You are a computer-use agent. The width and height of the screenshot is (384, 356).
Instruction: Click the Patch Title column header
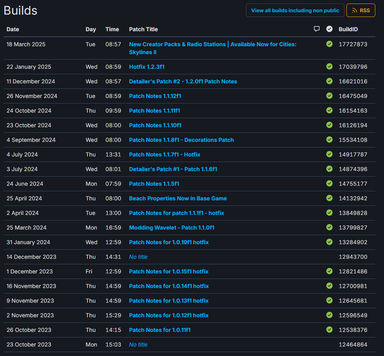click(x=143, y=29)
